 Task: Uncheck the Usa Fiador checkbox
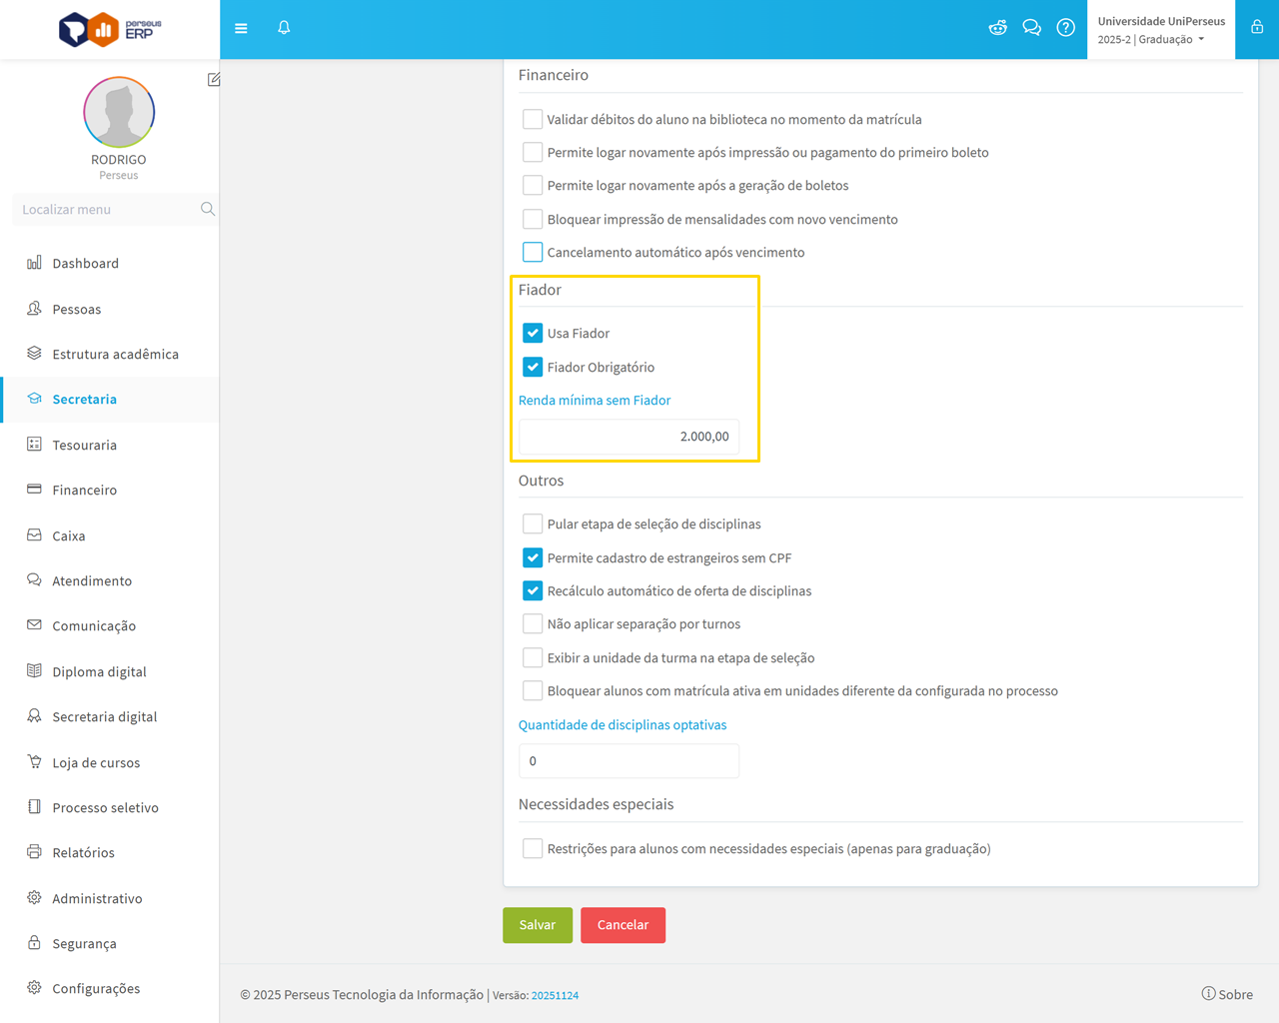click(x=533, y=333)
